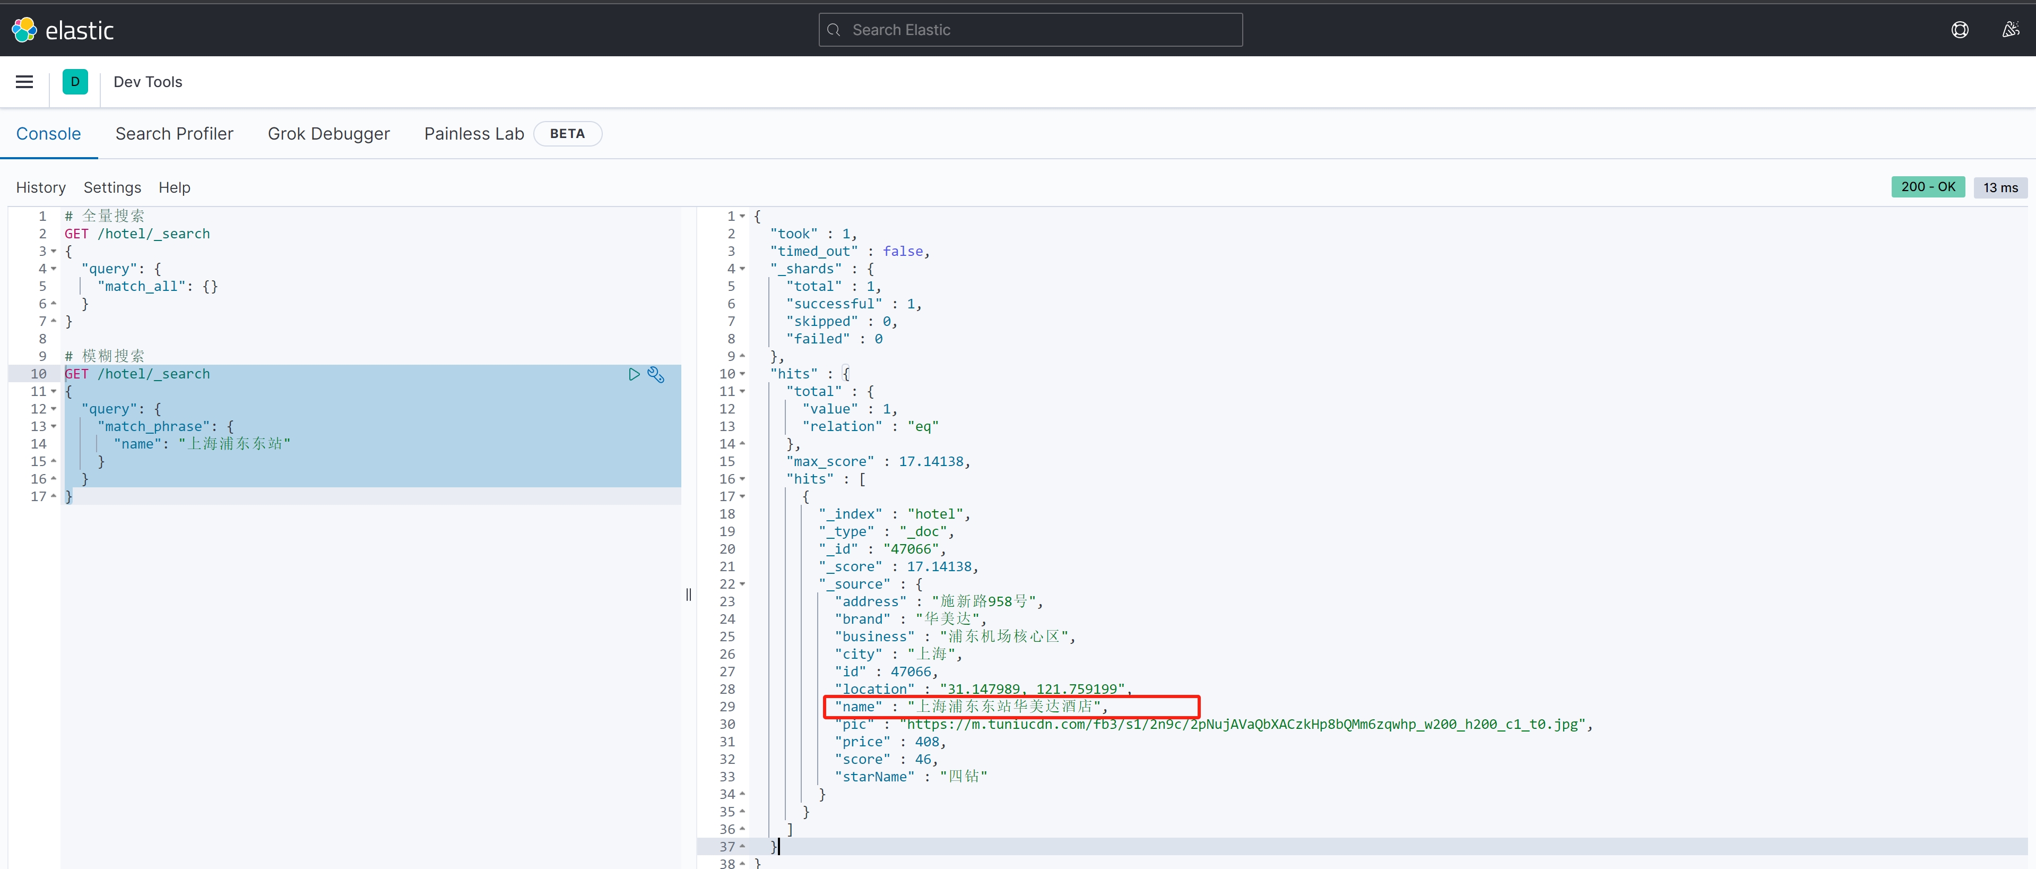2036x869 pixels.
Task: Click the Elastic logo icon
Action: (24, 30)
